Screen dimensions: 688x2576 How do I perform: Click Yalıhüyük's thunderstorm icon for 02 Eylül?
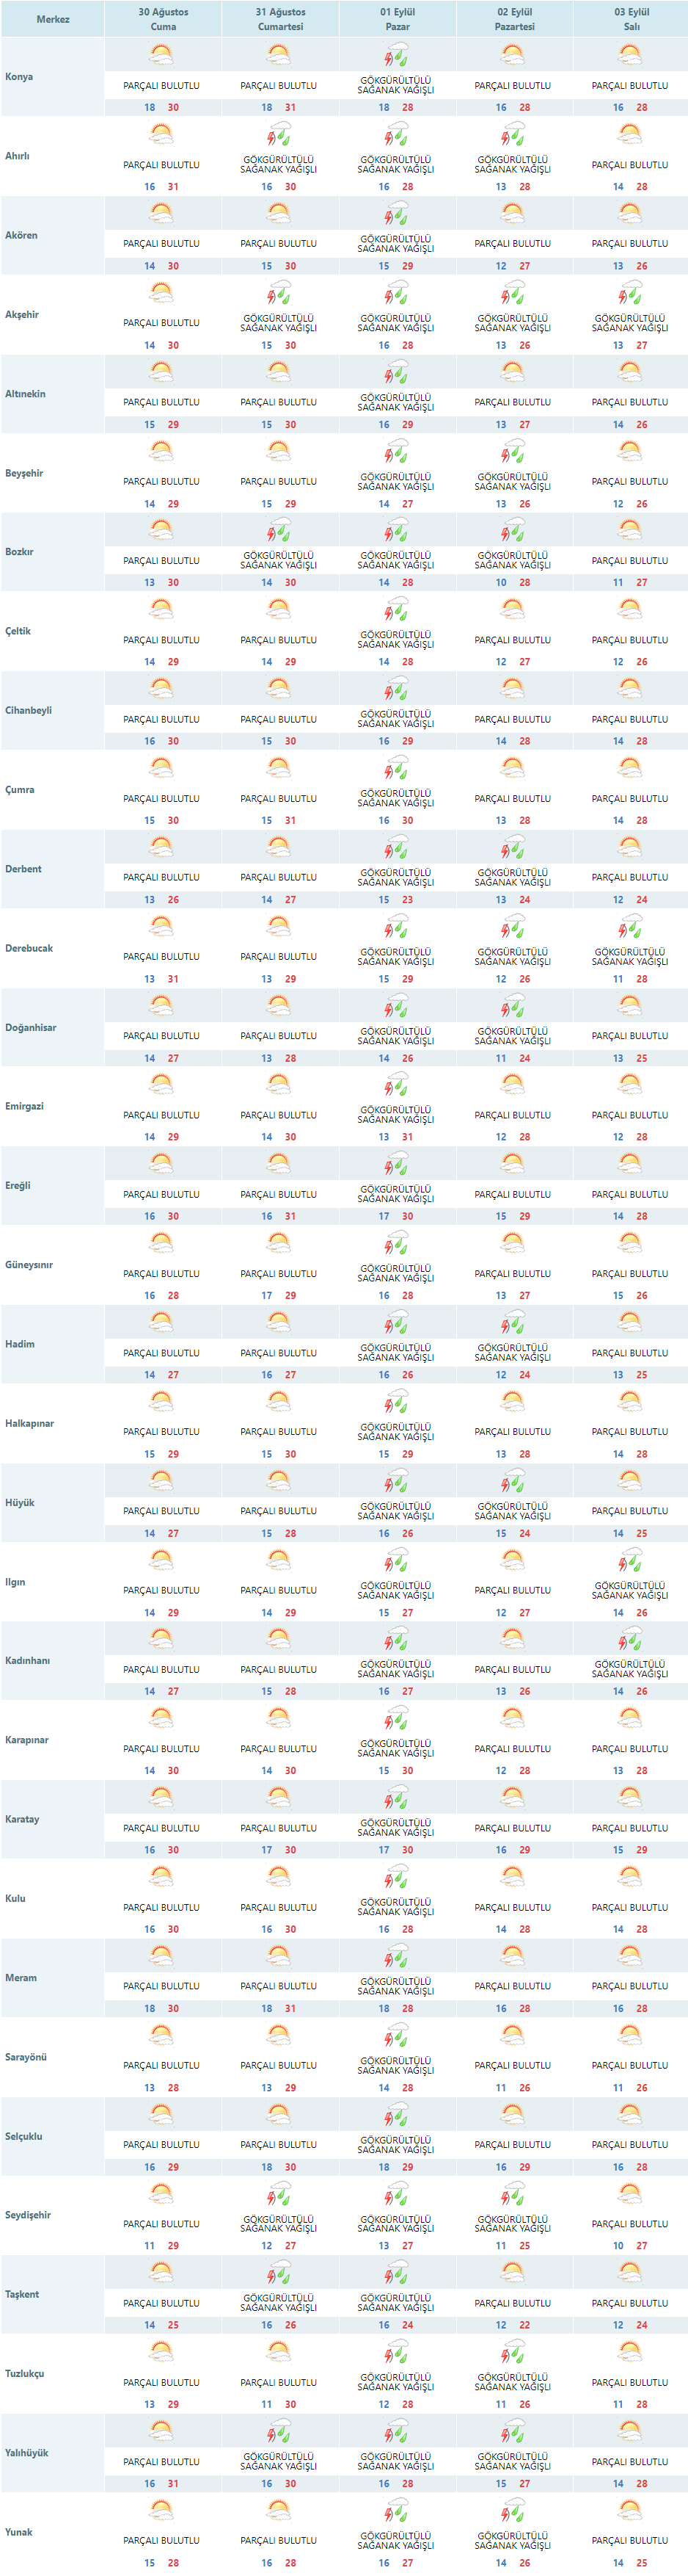click(512, 2431)
